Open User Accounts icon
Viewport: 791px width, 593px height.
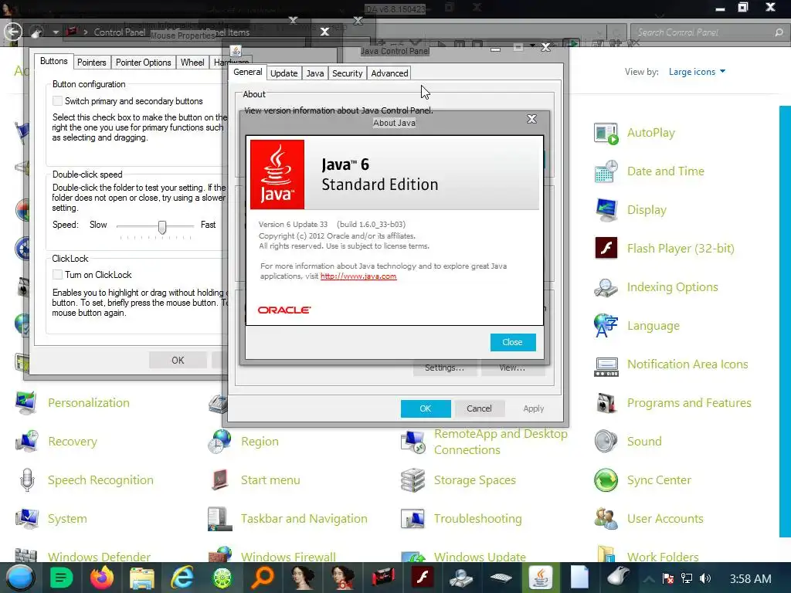(x=606, y=518)
